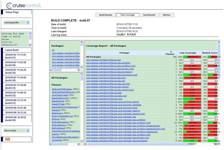Click the status box scroll-down arrow
The height and width of the screenshot is (150, 224).
pyautogui.click(x=30, y=45)
